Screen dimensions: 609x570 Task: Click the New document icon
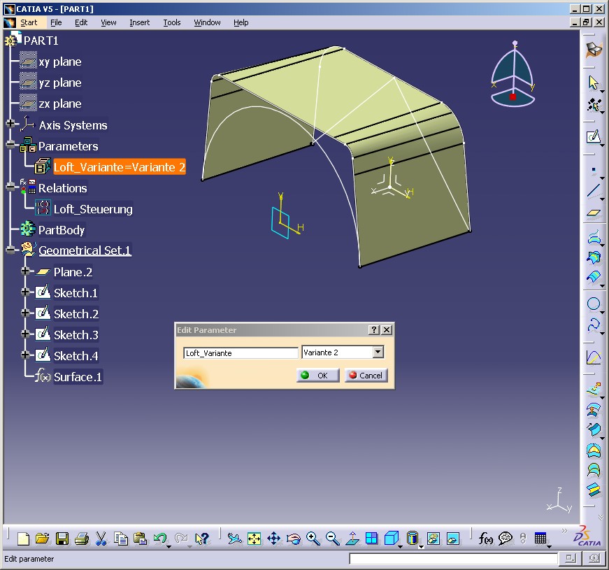point(23,539)
